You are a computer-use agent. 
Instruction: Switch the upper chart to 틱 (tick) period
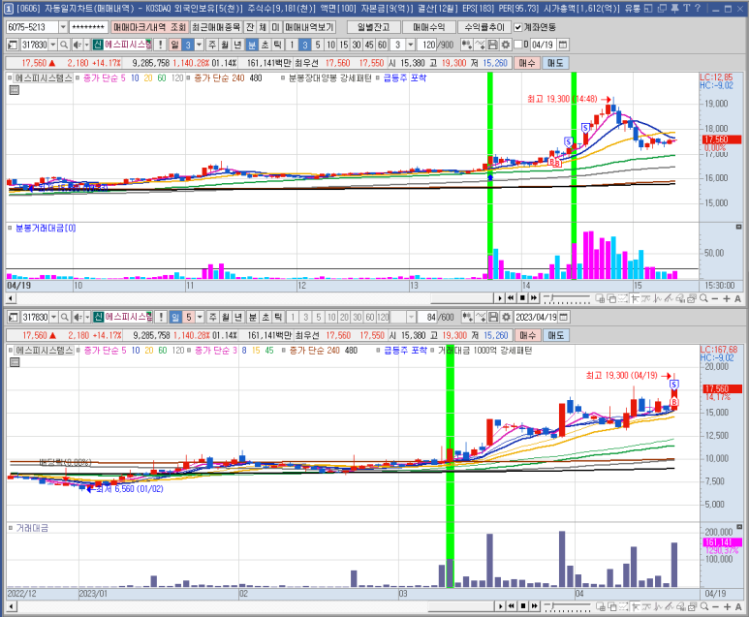click(278, 45)
